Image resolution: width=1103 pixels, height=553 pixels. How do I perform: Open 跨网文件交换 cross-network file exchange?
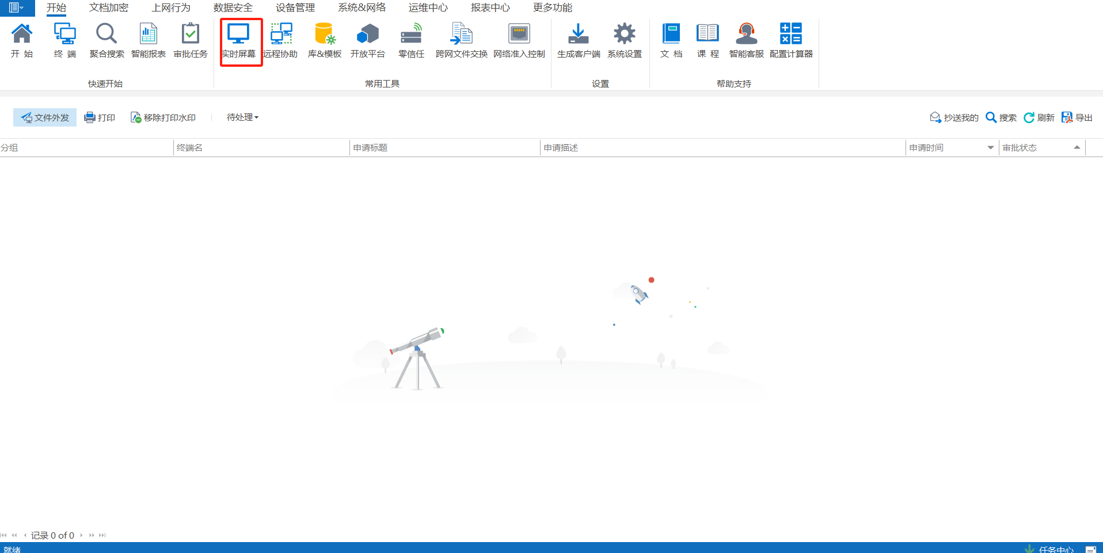(462, 40)
